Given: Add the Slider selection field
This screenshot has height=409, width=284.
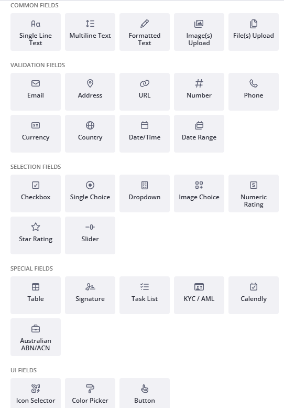Looking at the screenshot, I should click(90, 235).
